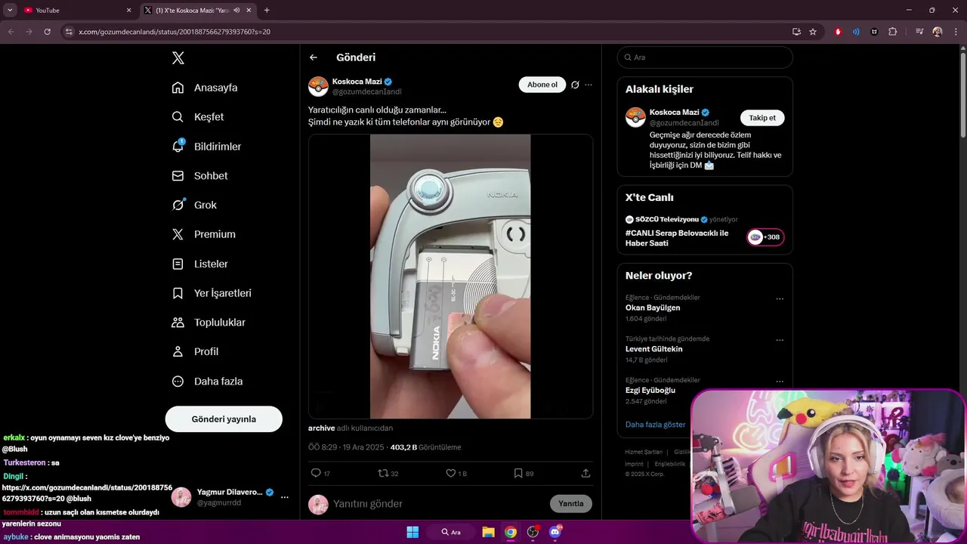
Task: Open Profil from the sidebar
Action: (195, 351)
